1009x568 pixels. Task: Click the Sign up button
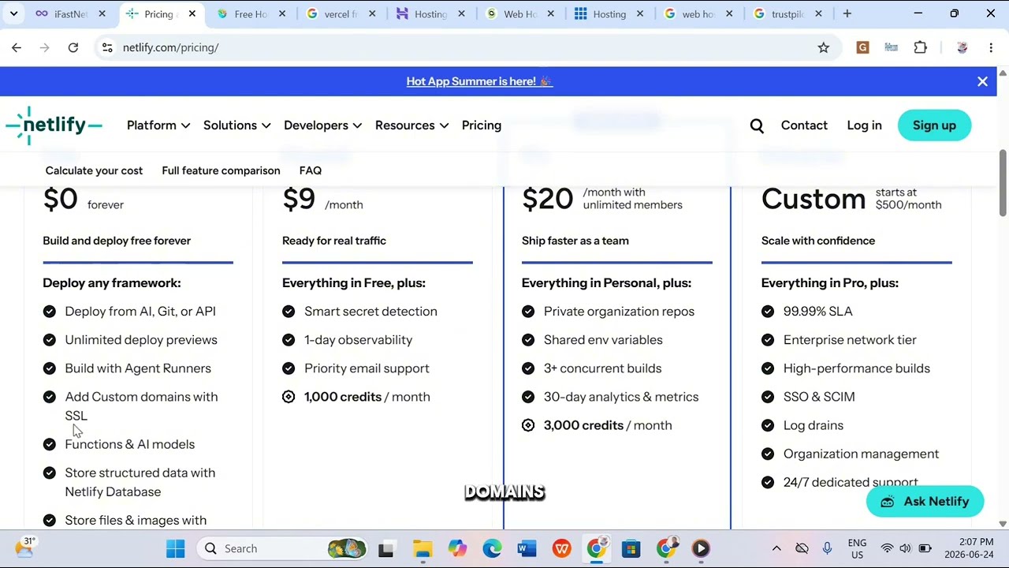pyautogui.click(x=934, y=125)
